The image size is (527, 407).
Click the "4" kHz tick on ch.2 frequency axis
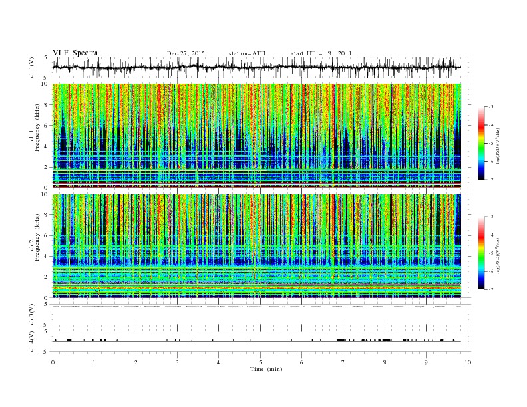(x=47, y=257)
